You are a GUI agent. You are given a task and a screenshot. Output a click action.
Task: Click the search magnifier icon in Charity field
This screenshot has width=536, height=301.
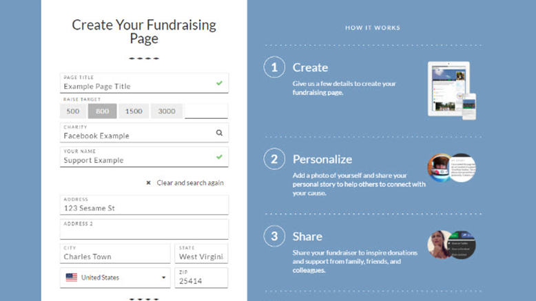tap(219, 133)
